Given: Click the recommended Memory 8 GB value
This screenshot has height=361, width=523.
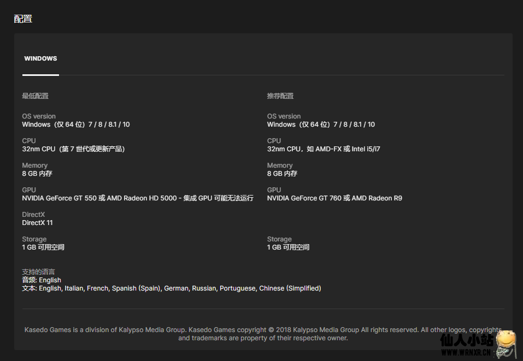Looking at the screenshot, I should (282, 174).
